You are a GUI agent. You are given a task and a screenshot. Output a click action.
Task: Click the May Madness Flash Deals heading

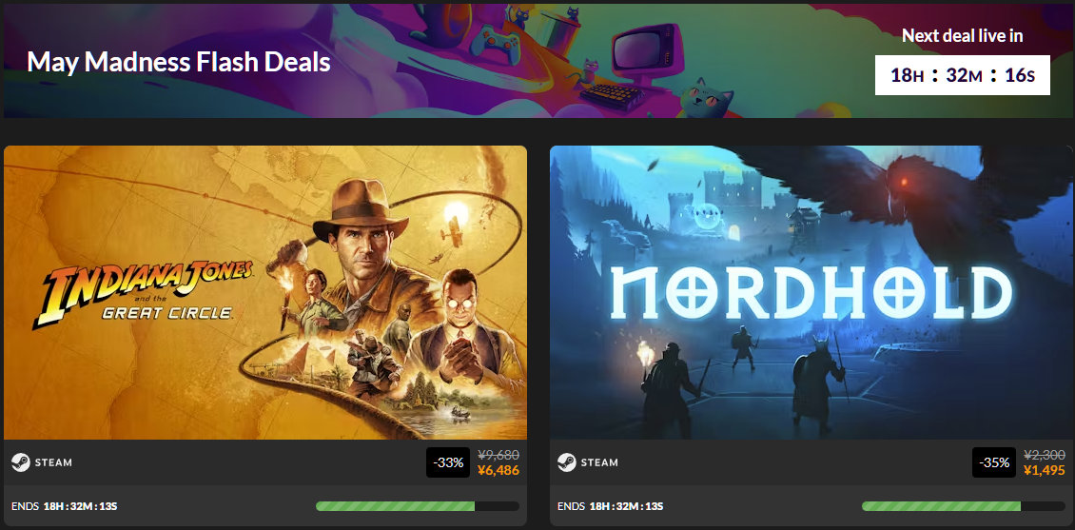(x=178, y=63)
